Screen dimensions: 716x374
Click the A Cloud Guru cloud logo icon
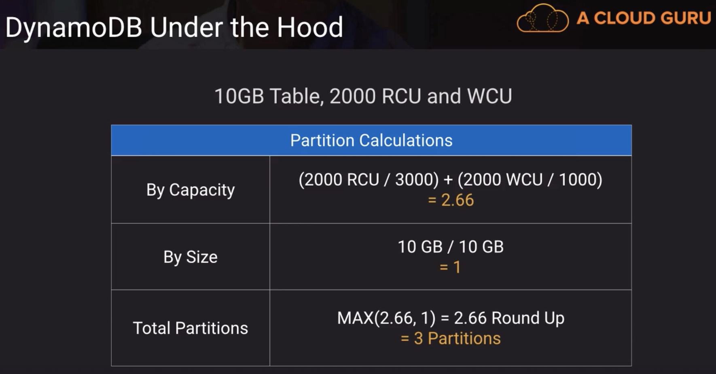coord(542,19)
